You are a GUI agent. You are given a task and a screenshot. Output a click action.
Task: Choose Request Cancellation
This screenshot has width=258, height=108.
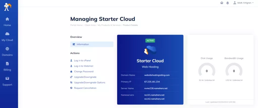85,88
